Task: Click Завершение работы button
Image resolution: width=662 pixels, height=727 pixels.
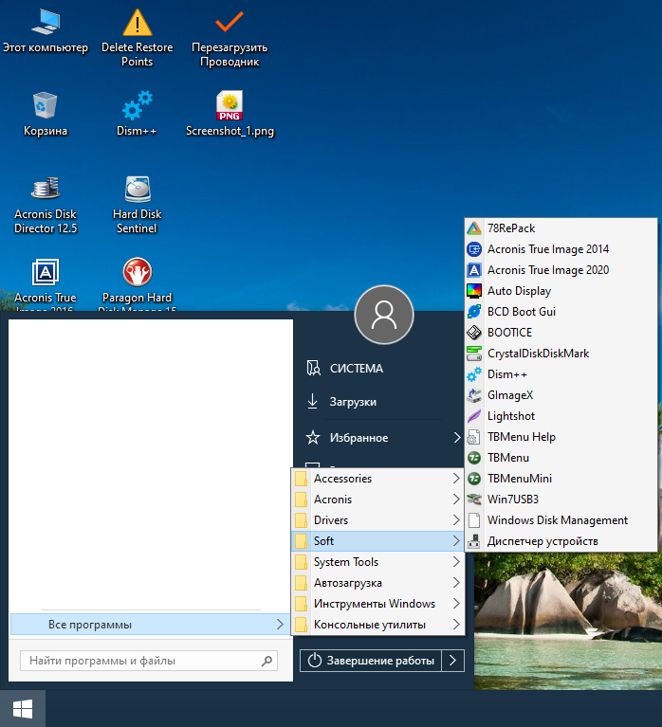Action: click(x=371, y=661)
